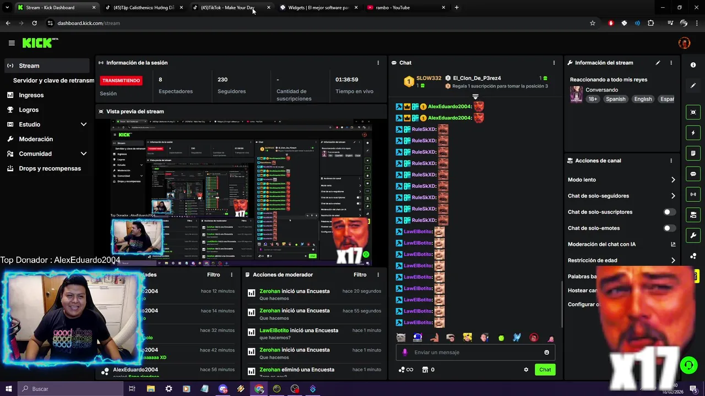Expand Restricción de edad options
The height and width of the screenshot is (396, 705).
point(673,260)
